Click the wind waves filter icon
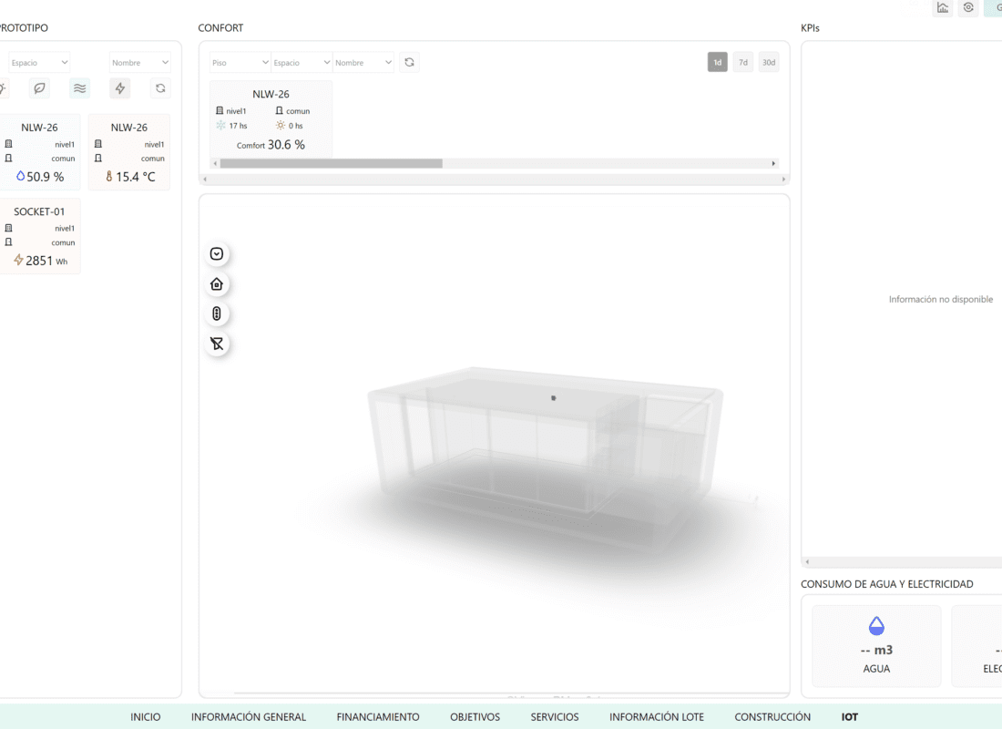This screenshot has width=1002, height=729. (80, 88)
